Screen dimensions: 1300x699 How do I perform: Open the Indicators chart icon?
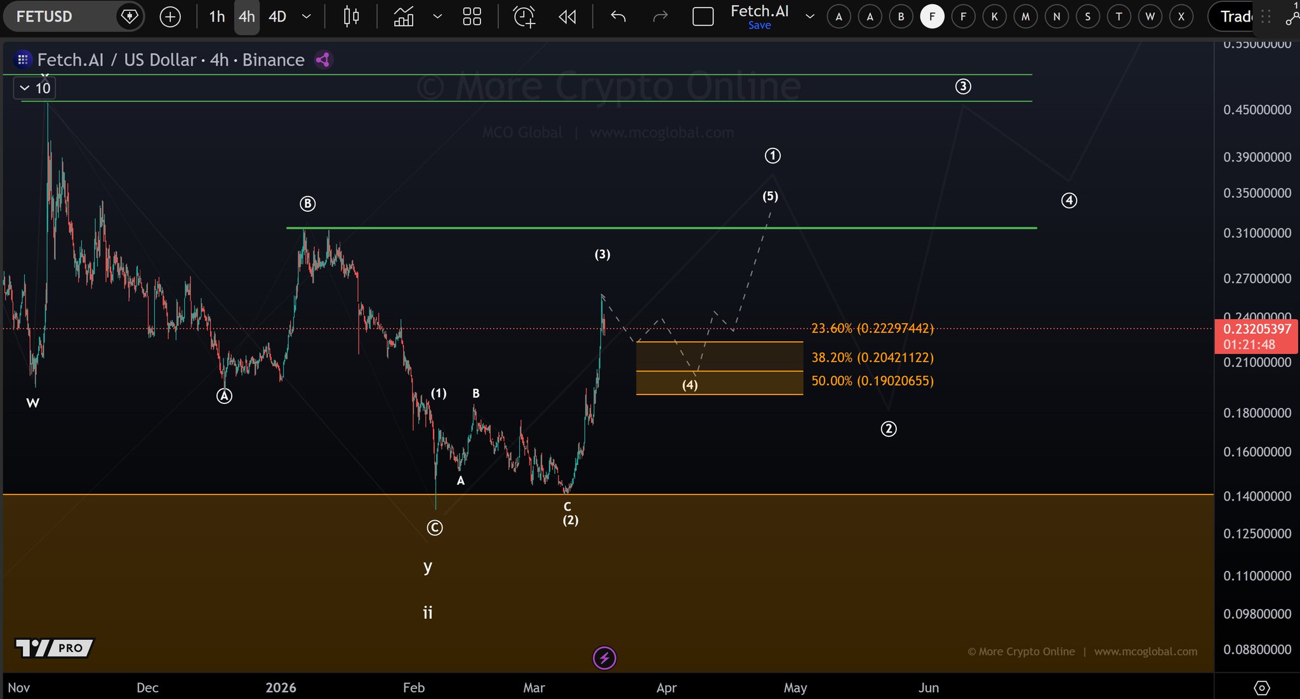tap(404, 16)
